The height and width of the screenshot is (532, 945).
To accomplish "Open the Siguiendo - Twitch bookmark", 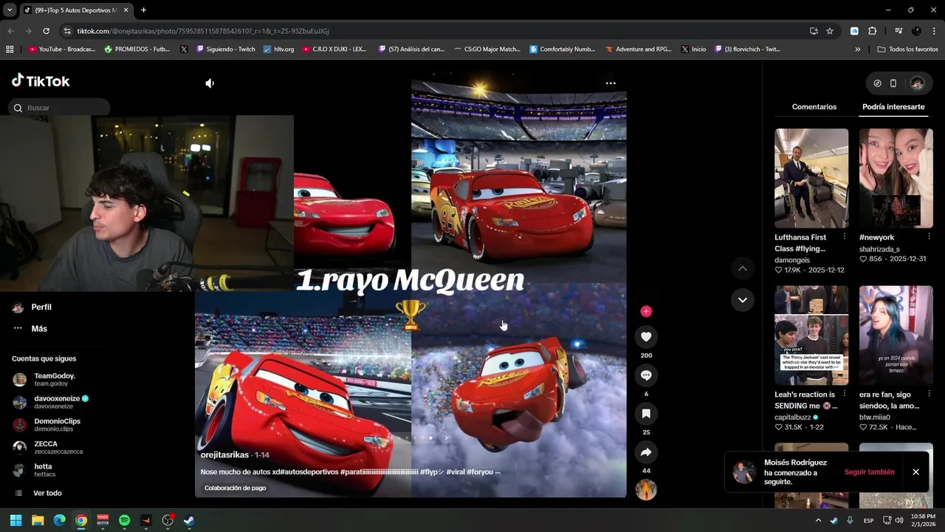I will (224, 50).
